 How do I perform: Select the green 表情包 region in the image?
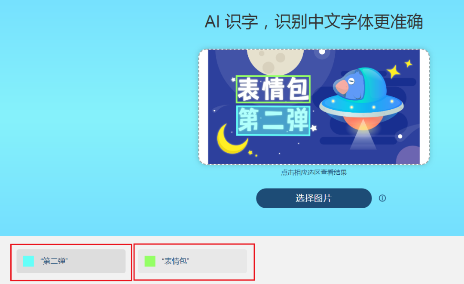point(273,89)
